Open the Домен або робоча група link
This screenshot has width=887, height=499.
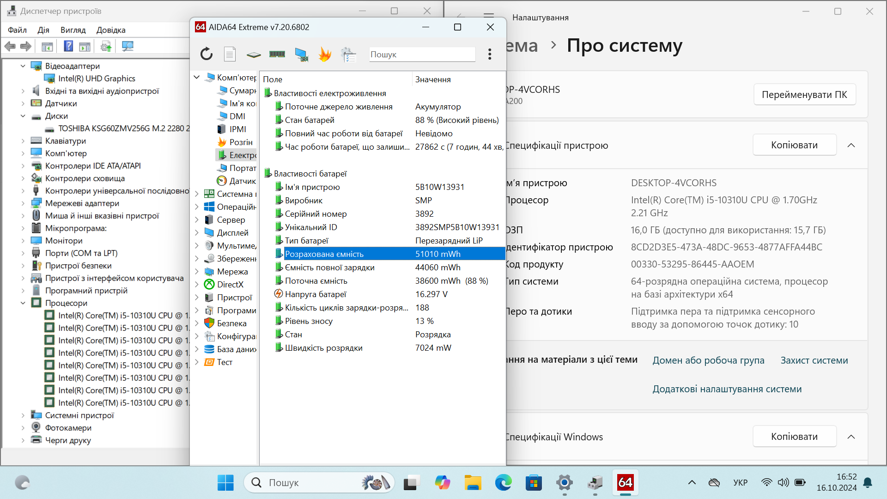(708, 360)
